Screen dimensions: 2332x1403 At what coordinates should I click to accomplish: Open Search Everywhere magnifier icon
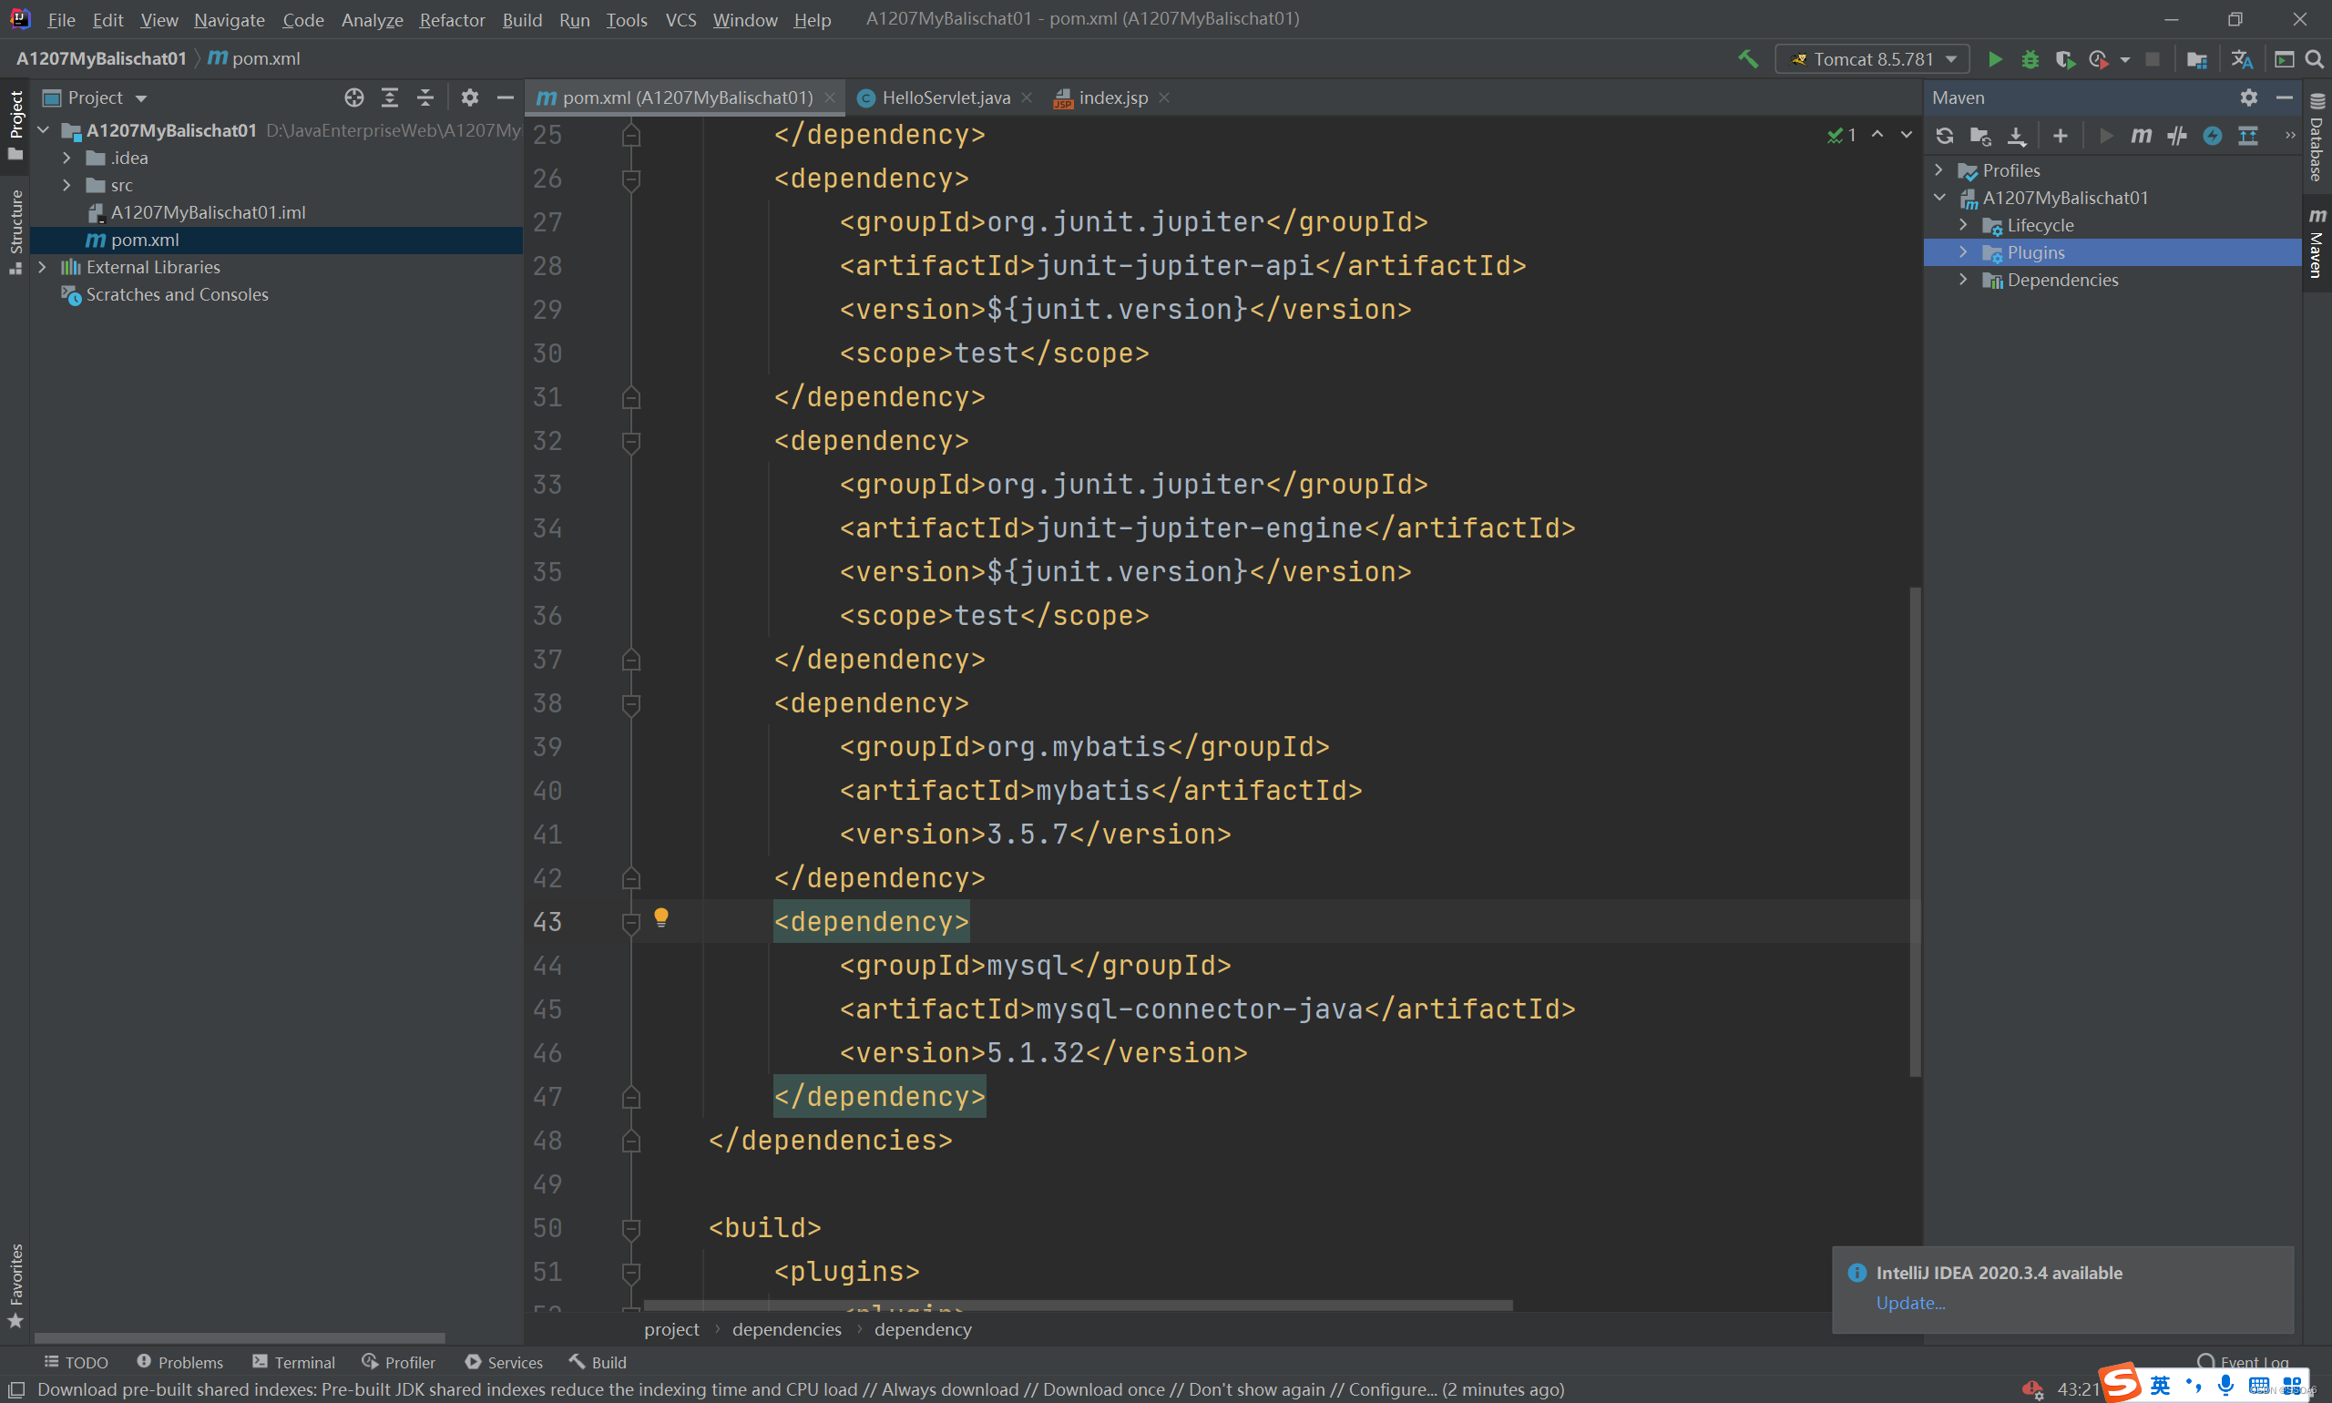(x=2314, y=58)
